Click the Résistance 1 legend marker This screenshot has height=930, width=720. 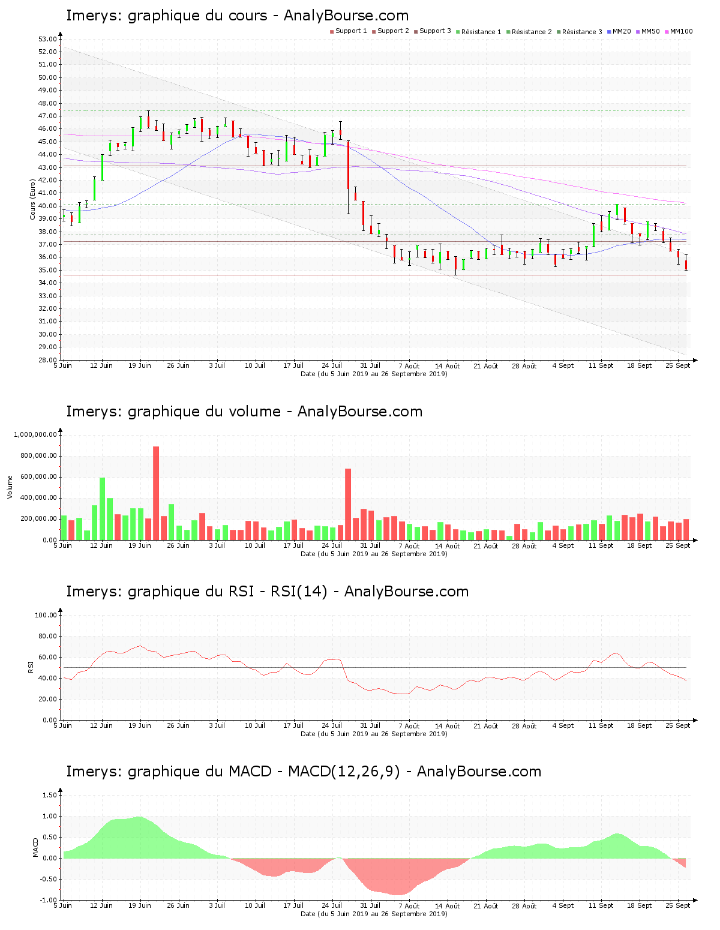[458, 32]
